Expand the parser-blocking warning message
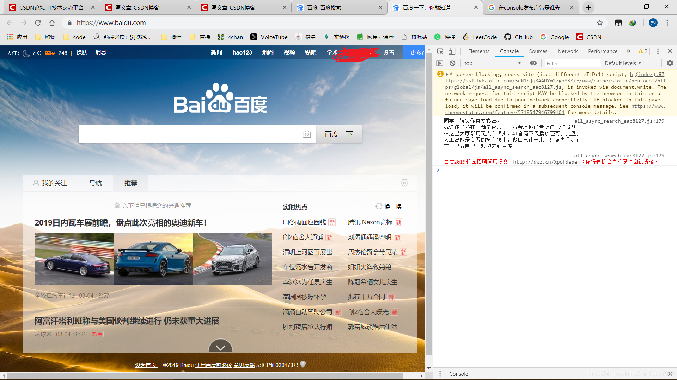Screen dimensions: 677x380 447,75
